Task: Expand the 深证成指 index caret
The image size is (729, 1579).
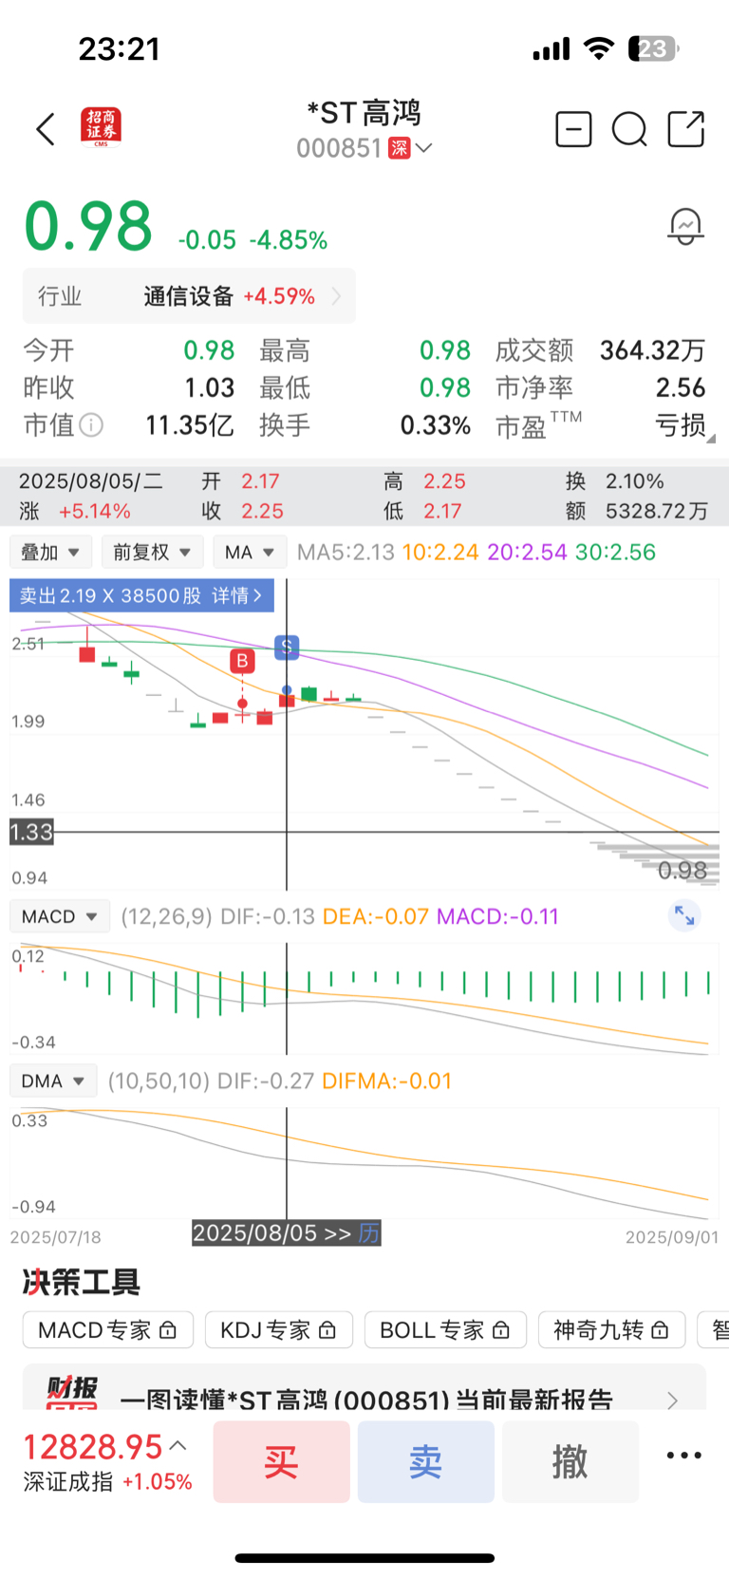Action: click(178, 1446)
